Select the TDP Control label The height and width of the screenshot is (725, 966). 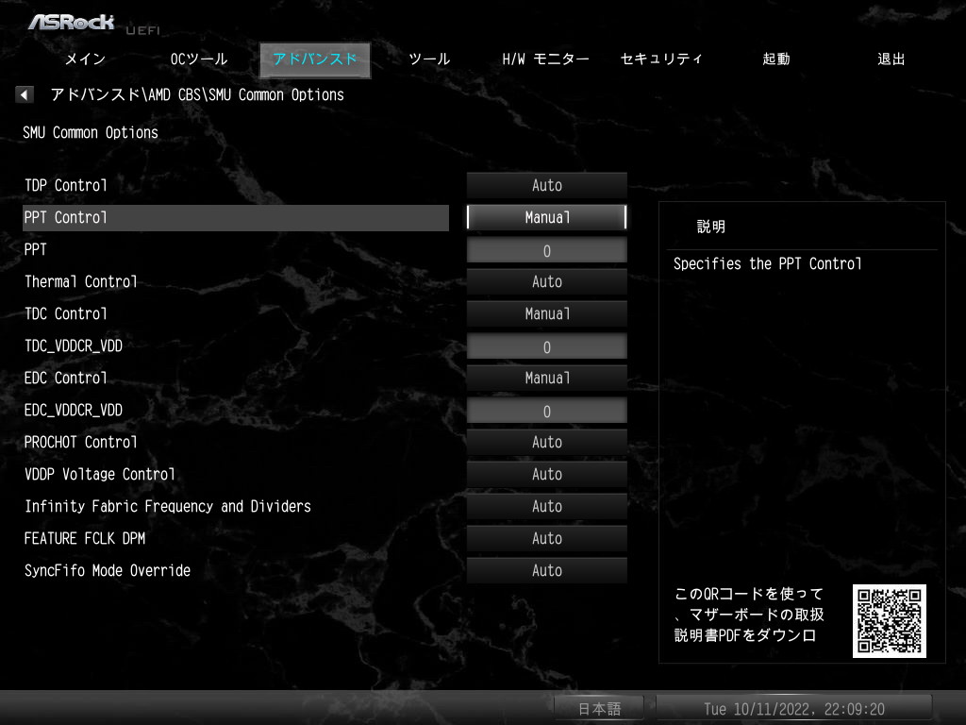66,185
